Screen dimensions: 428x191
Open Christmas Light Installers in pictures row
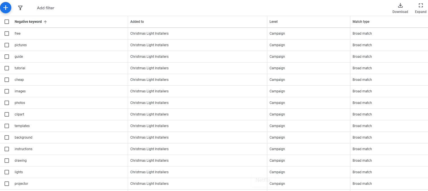point(149,45)
